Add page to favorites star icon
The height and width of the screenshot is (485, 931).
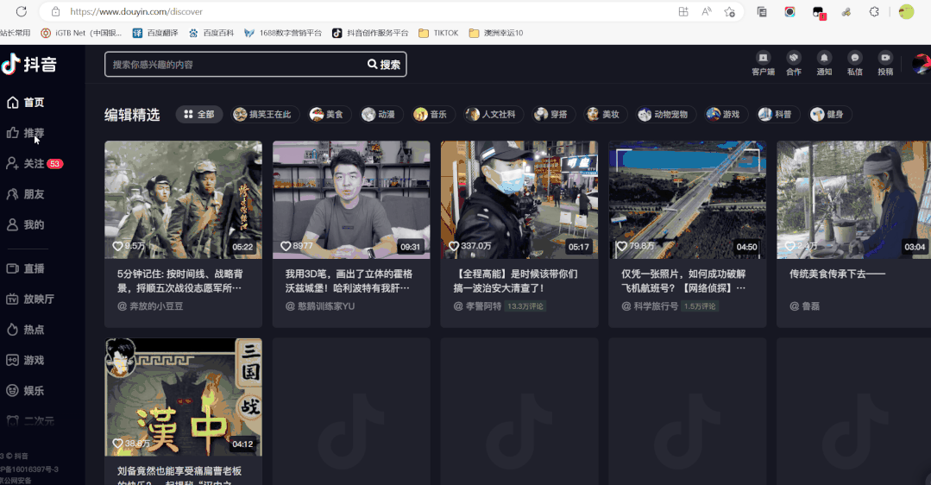point(730,11)
